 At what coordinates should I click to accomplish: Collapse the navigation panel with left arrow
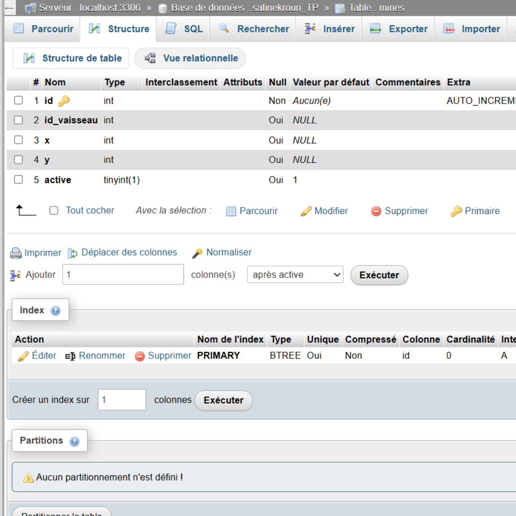[9, 8]
